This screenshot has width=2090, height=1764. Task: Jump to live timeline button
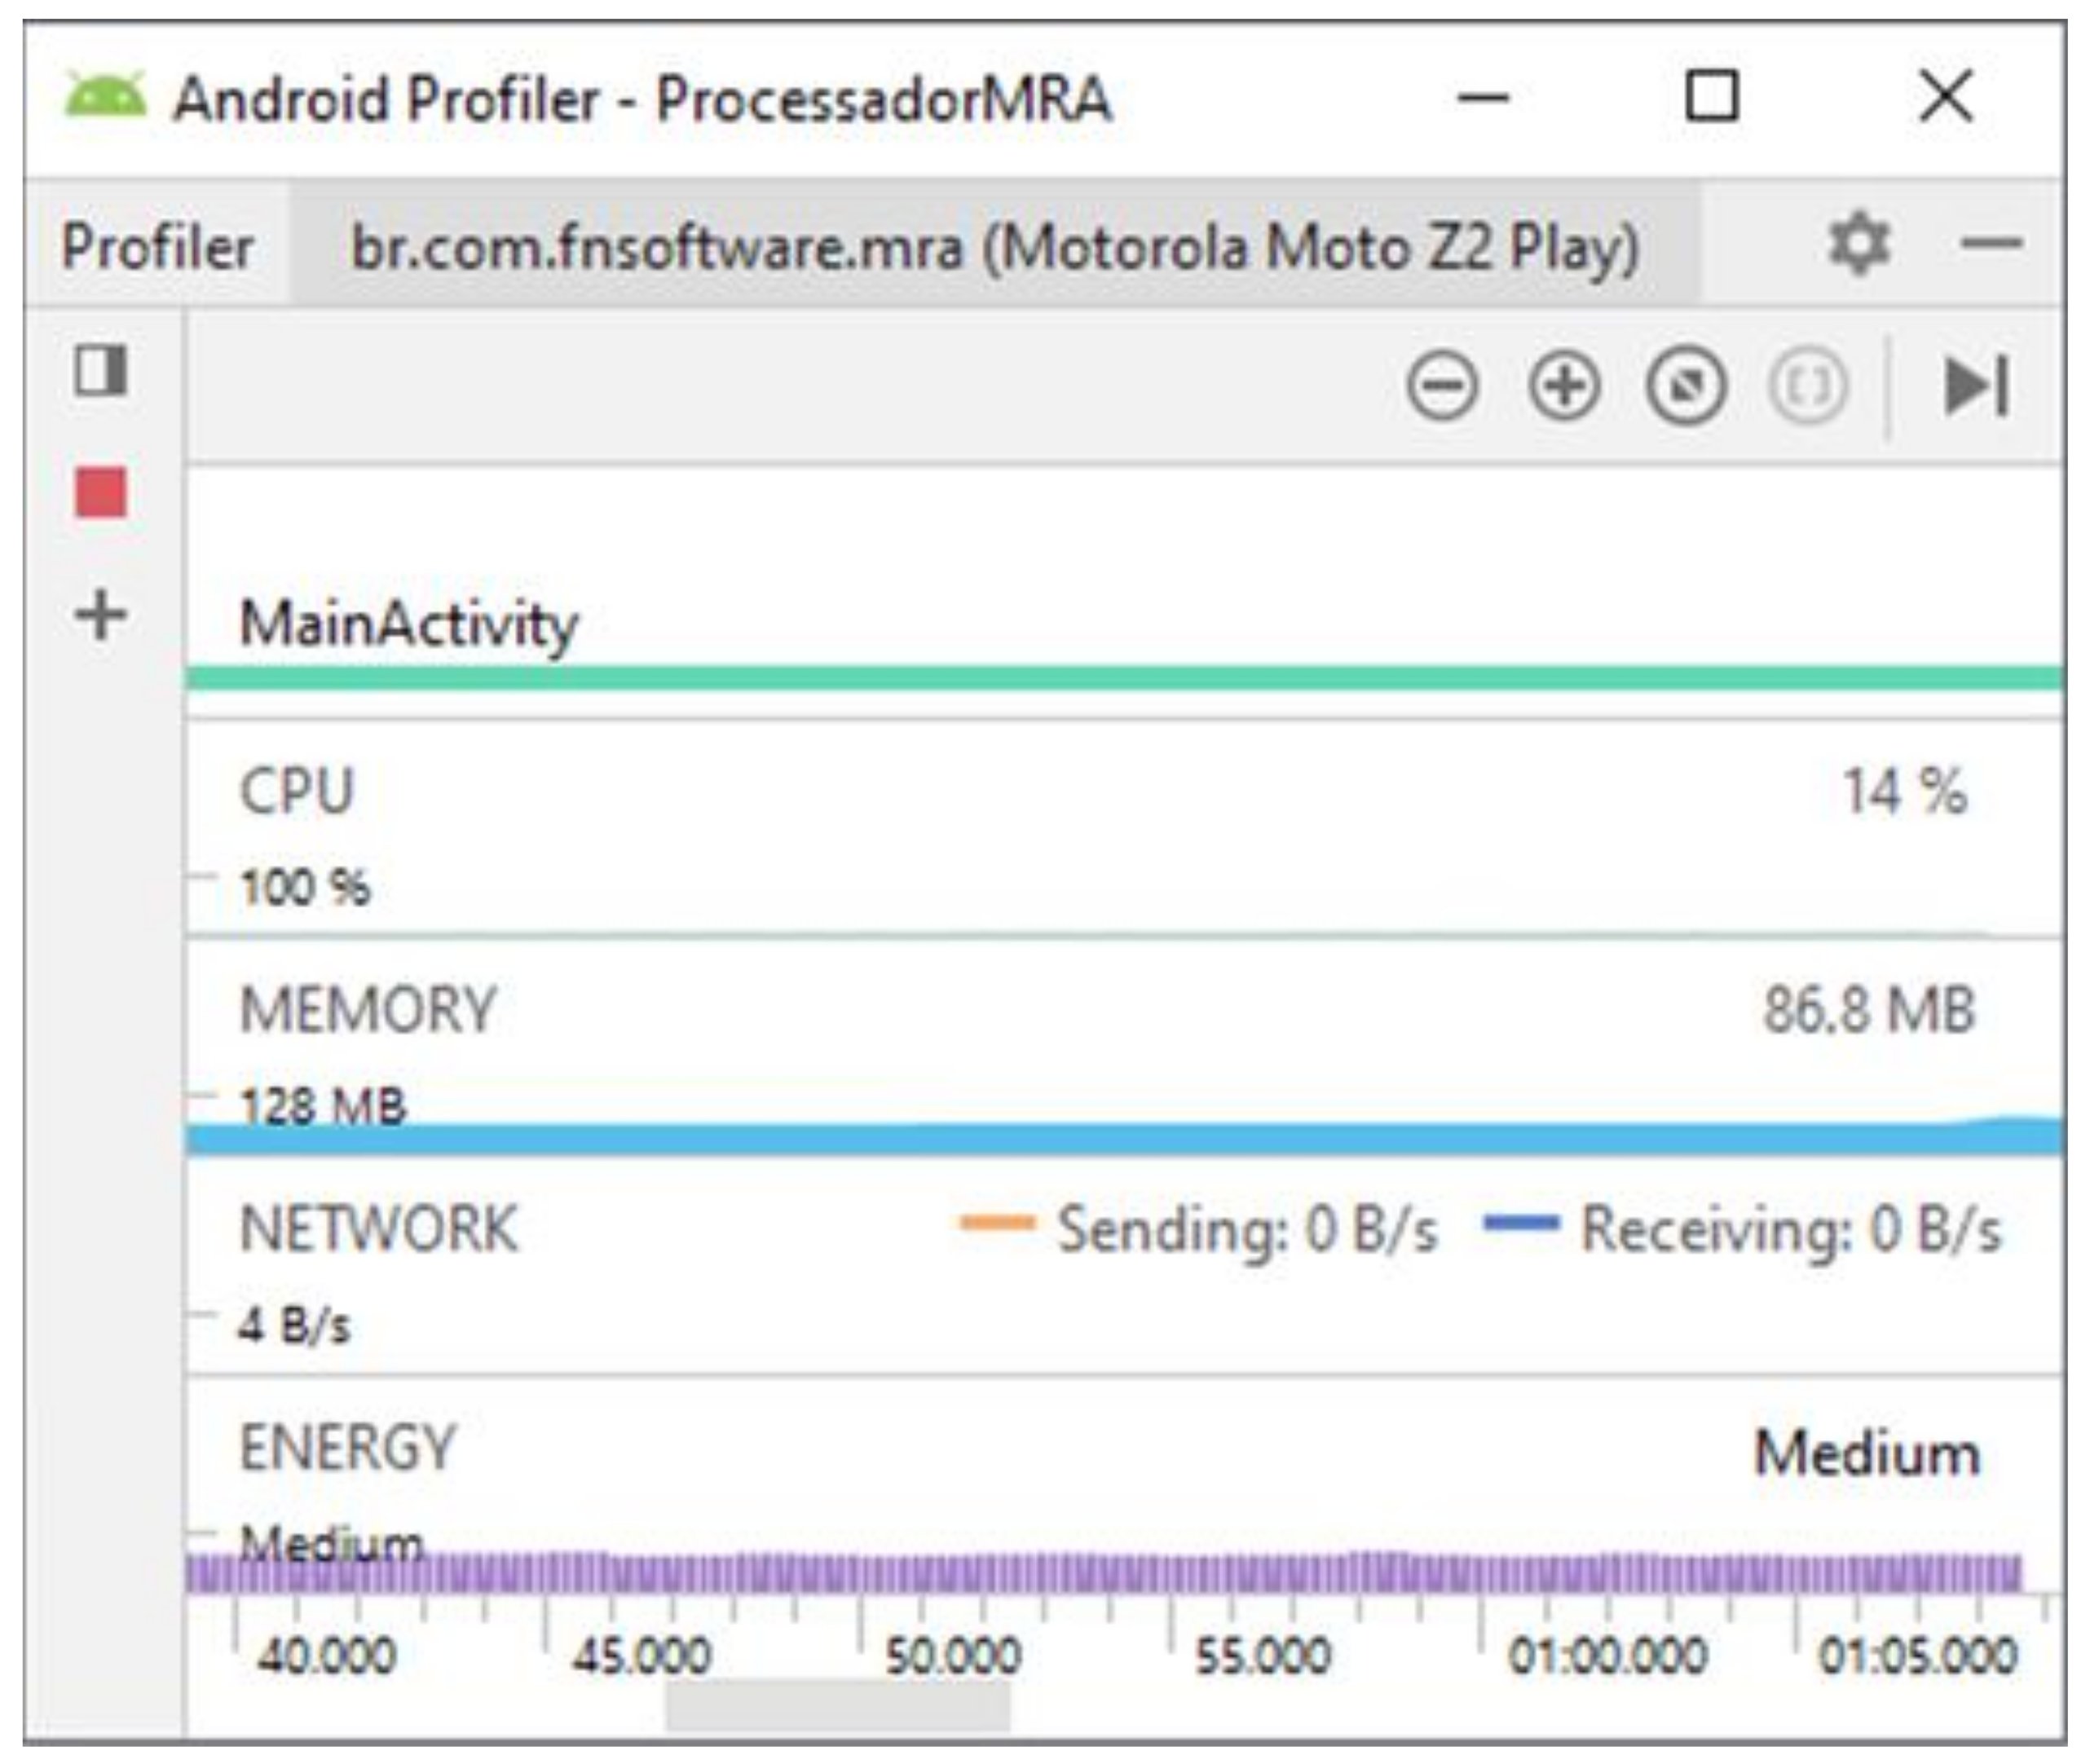(x=1975, y=386)
